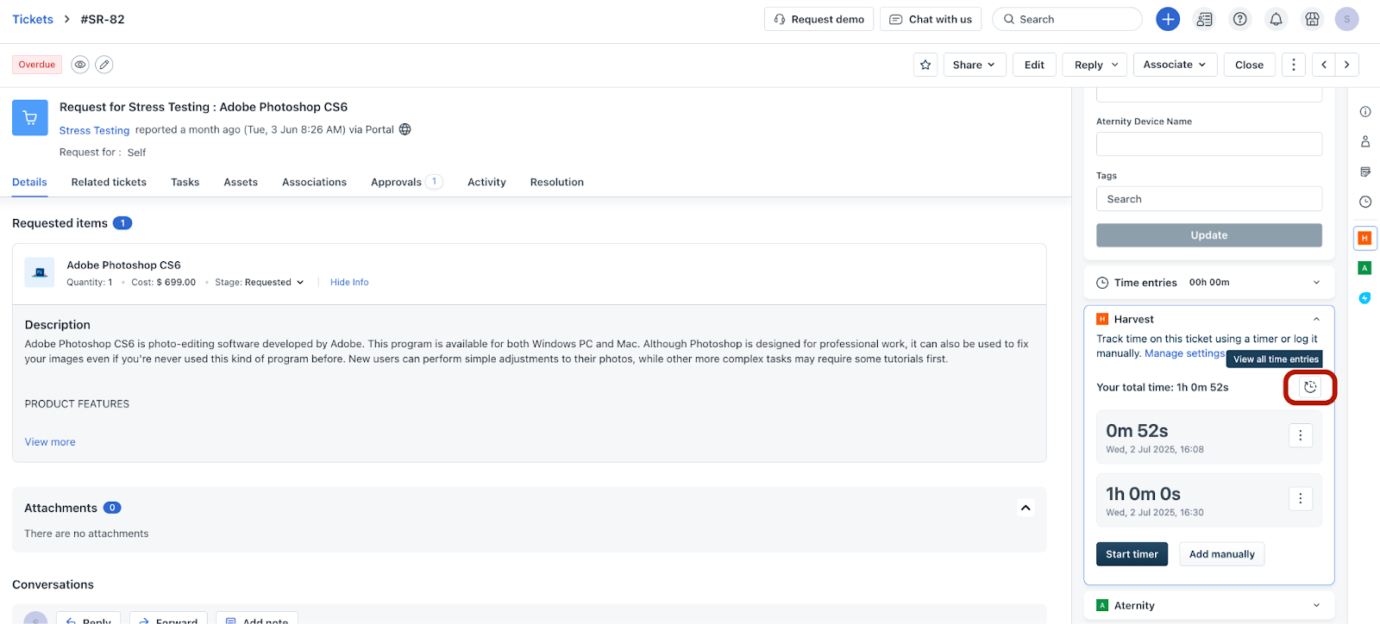Go to the next ticket arrow
This screenshot has height=624, width=1380.
point(1346,65)
